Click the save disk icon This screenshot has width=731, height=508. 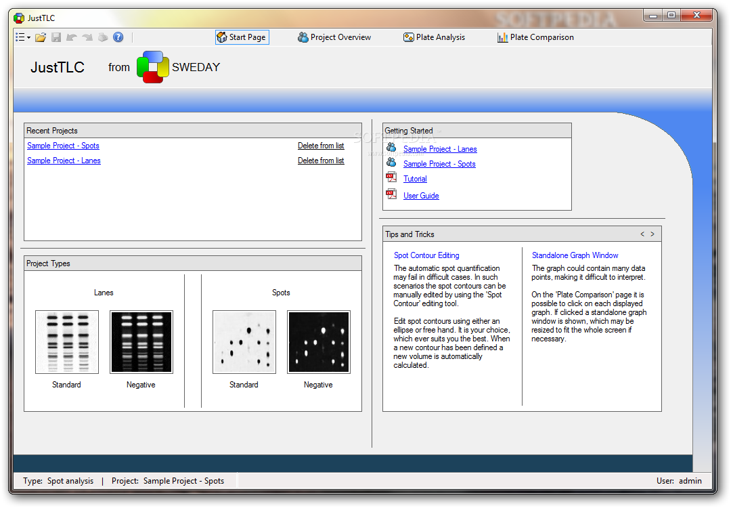point(56,37)
